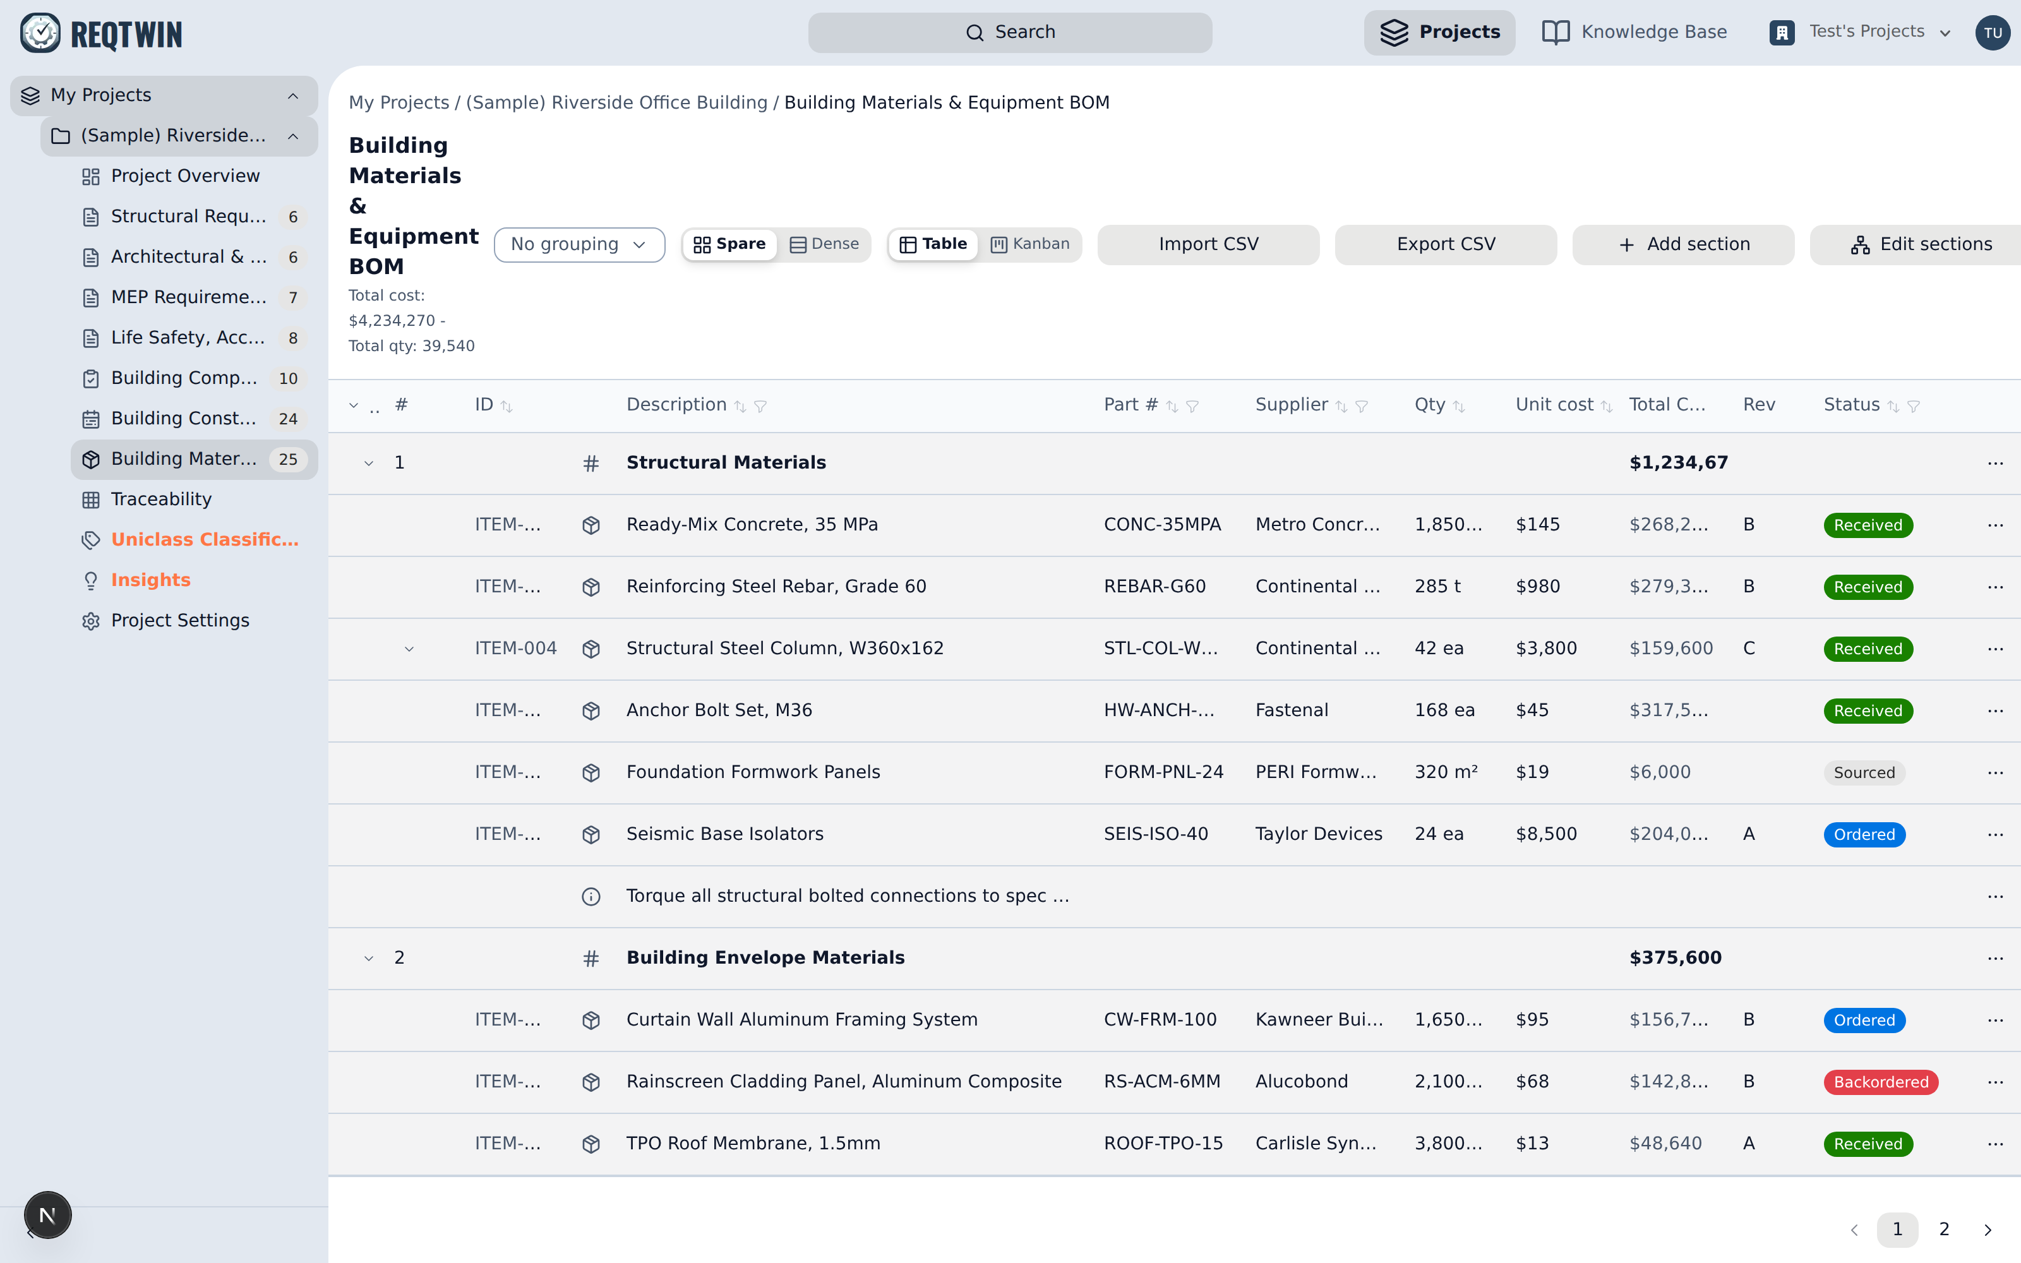Switch to Spare density view
The image size is (2021, 1263).
click(730, 244)
